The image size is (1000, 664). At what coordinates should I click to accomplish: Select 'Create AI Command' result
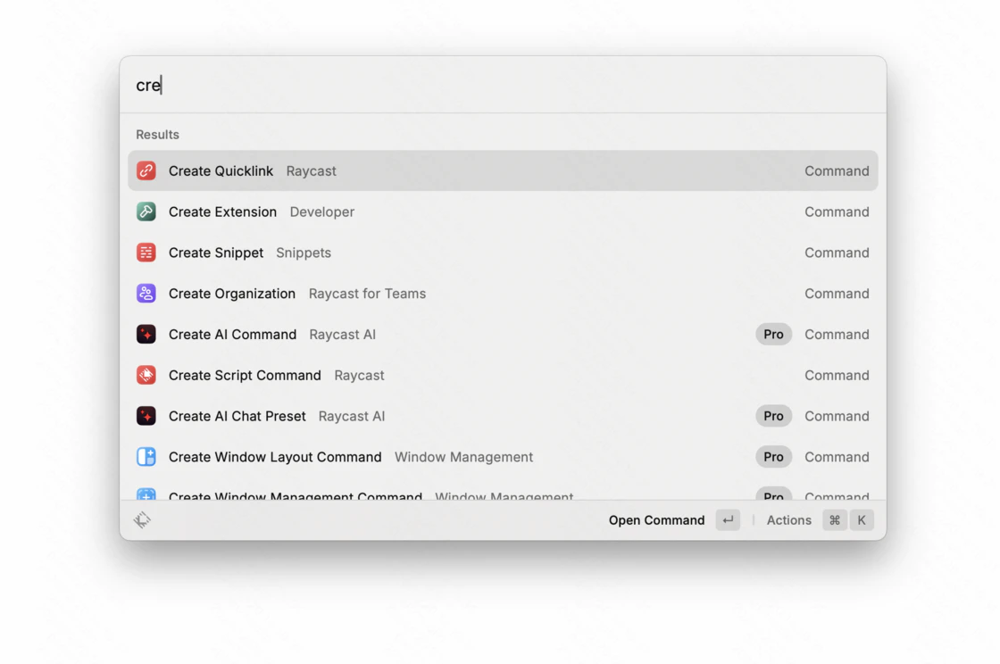point(503,334)
